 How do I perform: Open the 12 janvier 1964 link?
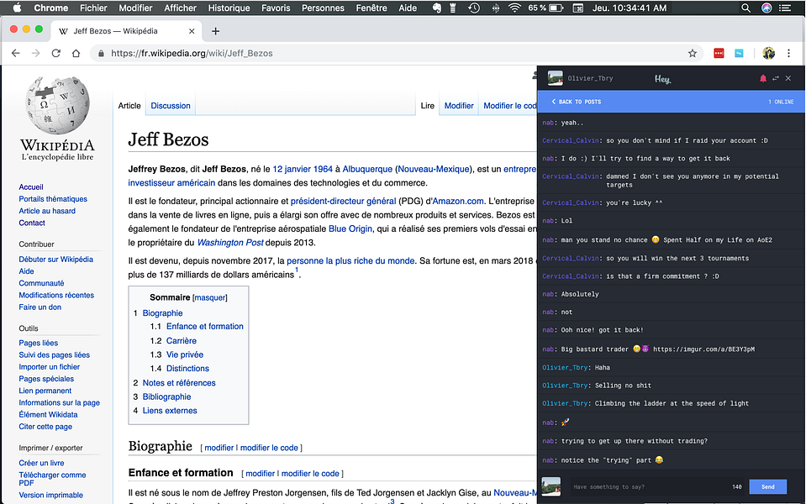click(x=303, y=169)
